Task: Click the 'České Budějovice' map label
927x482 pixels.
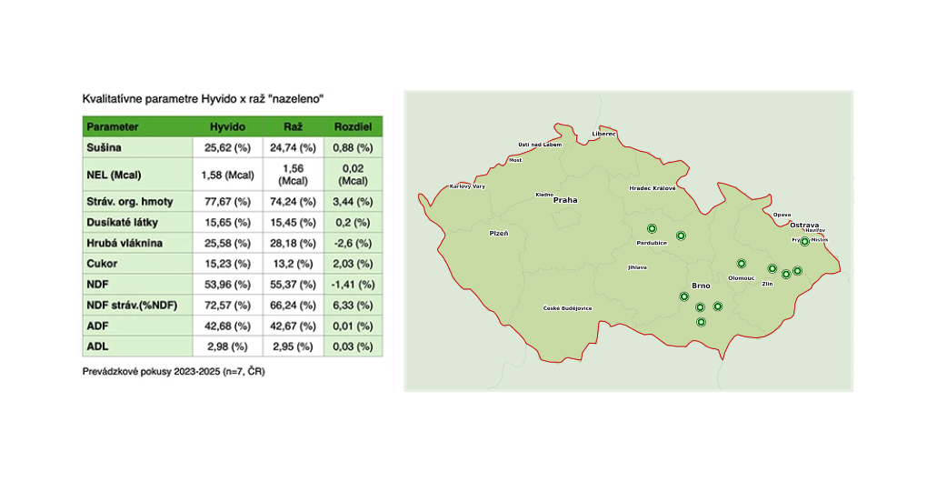Action: (567, 308)
